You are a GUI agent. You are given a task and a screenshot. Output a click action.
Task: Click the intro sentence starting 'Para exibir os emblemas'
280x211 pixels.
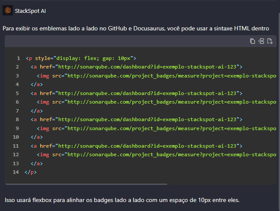point(136,29)
